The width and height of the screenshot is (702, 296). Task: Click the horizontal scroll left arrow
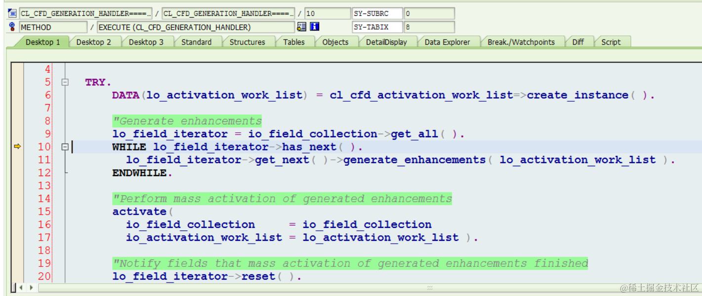[21, 287]
